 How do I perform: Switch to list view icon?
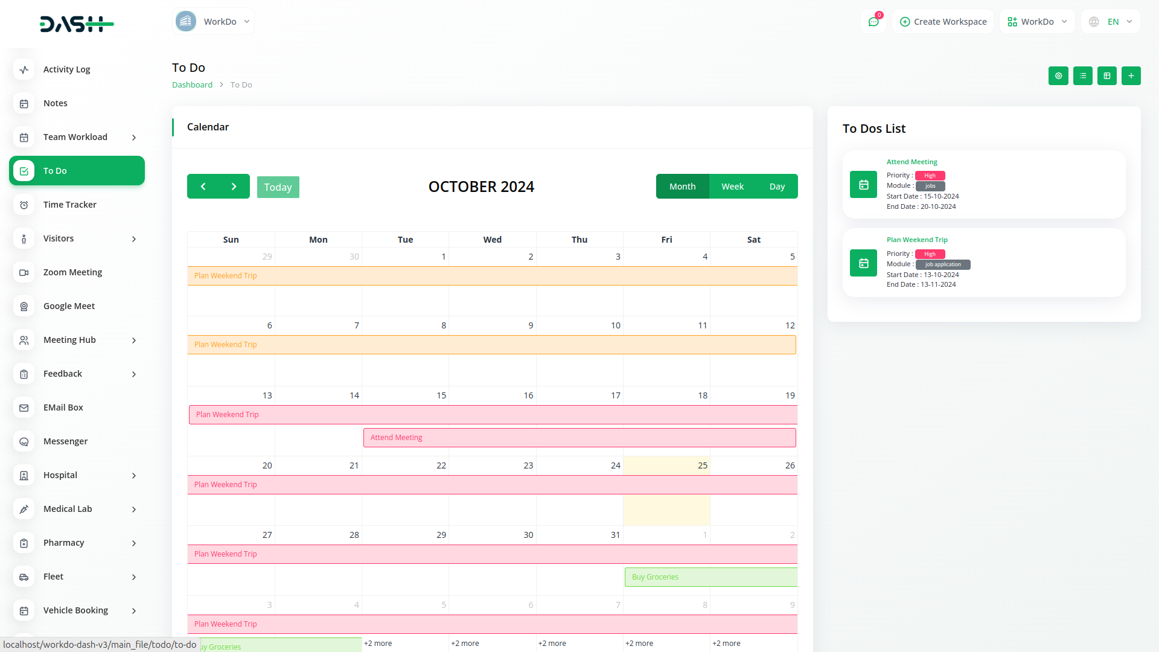(x=1082, y=76)
